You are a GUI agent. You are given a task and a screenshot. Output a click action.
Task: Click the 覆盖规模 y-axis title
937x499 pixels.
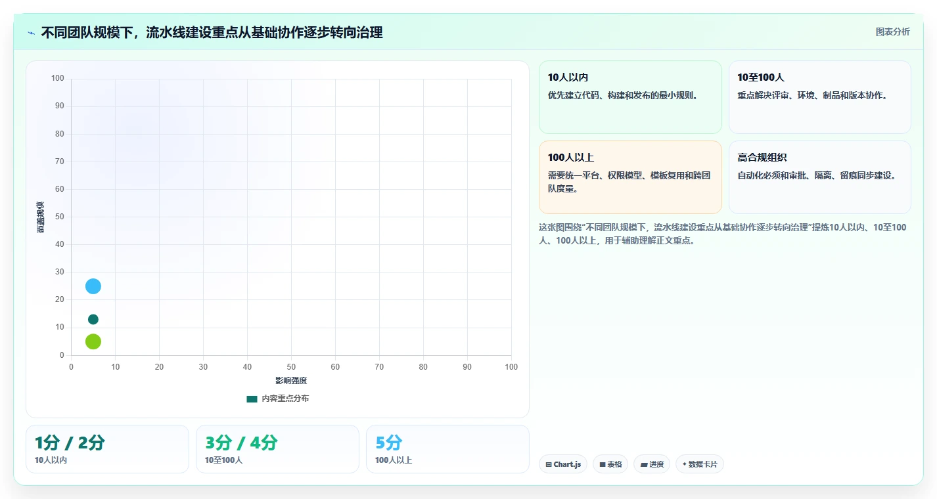(x=40, y=217)
